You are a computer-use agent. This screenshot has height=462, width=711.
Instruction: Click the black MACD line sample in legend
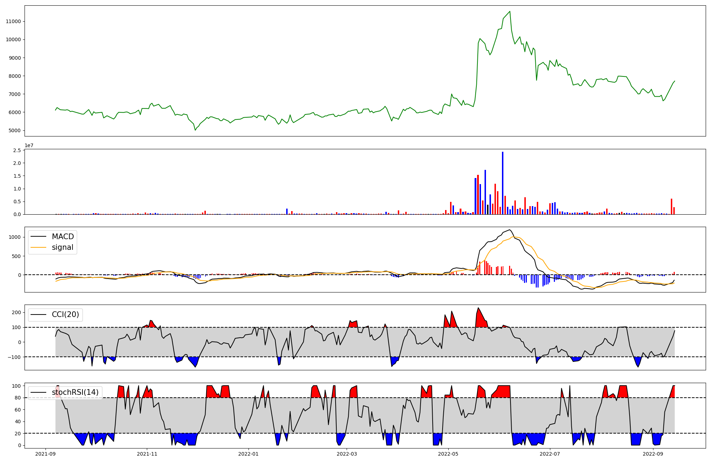(x=38, y=237)
